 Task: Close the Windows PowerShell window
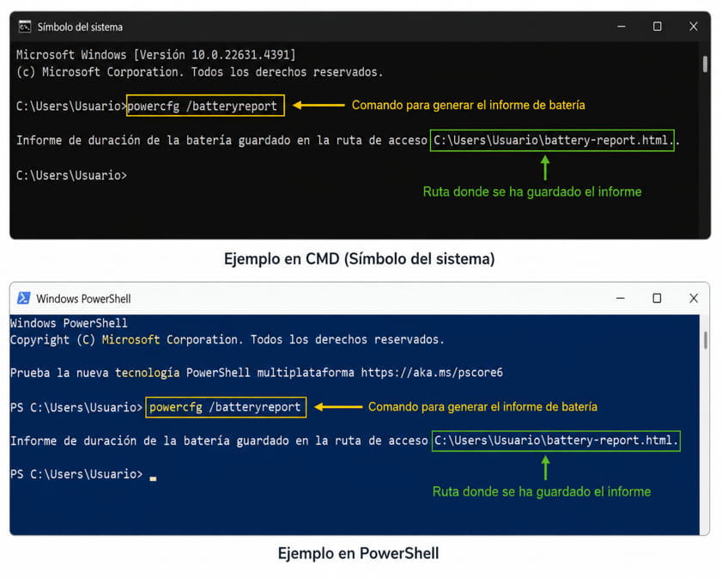(x=694, y=298)
